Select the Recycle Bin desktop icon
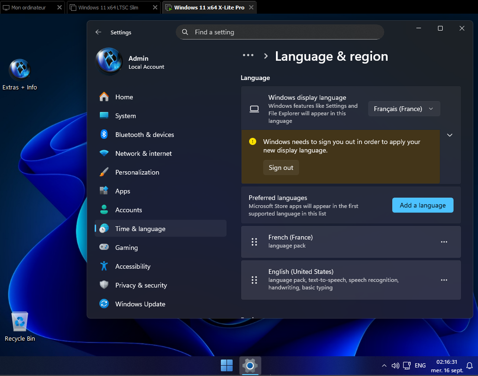Viewport: 478px width, 376px height. pos(20,327)
